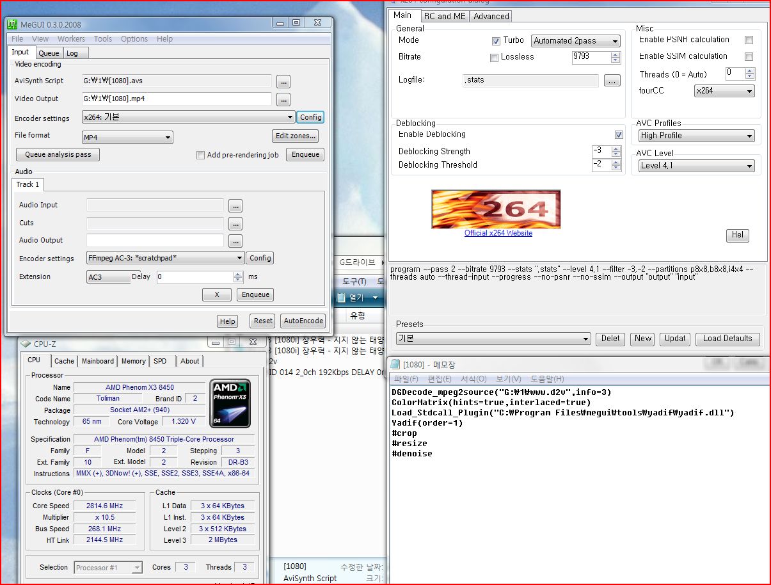Switch to the RC and ME tab

pyautogui.click(x=445, y=16)
